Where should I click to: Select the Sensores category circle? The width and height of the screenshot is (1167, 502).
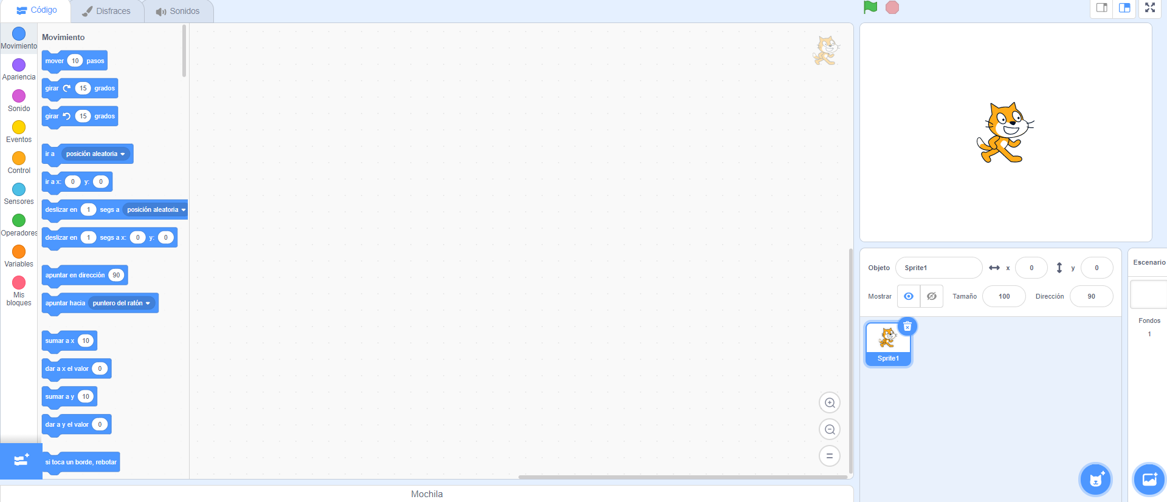19,189
